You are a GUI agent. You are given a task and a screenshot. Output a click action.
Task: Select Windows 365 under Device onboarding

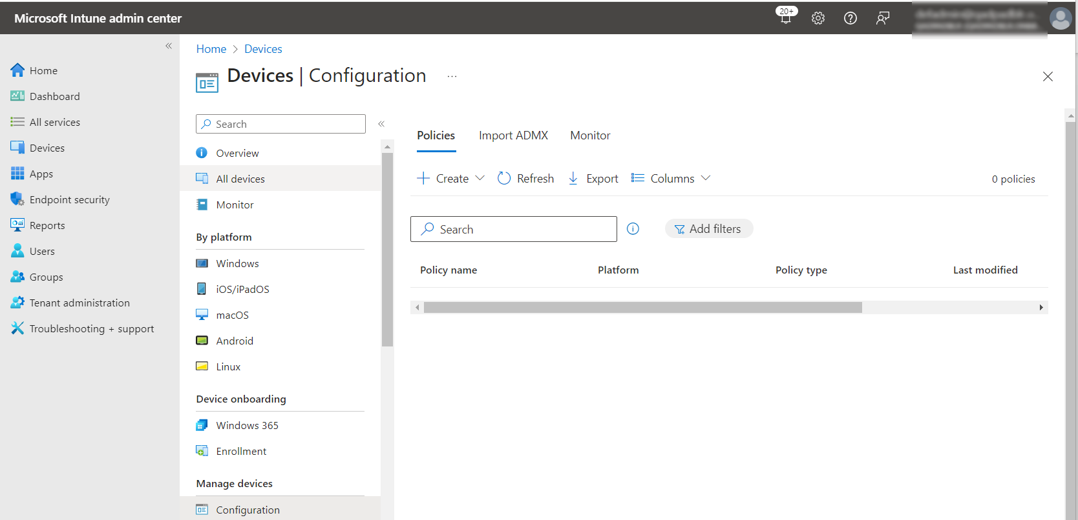click(x=247, y=426)
